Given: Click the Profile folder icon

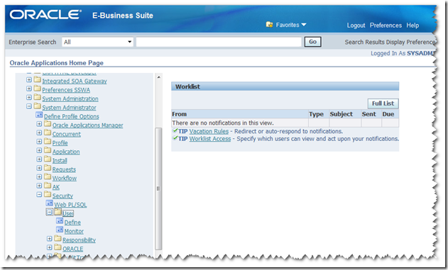Looking at the screenshot, I should coord(48,142).
